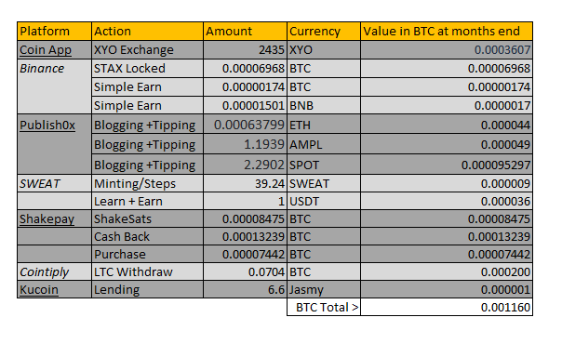Select the 2435 amount cell
The image size is (562, 344).
(x=245, y=50)
